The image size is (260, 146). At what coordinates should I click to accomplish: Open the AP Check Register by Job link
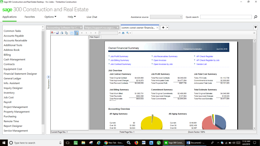[208, 60]
